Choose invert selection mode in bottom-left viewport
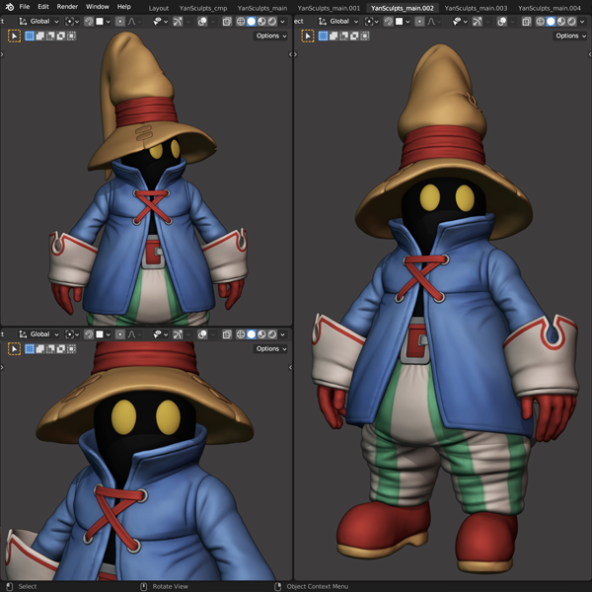This screenshot has height=592, width=592. [61, 349]
